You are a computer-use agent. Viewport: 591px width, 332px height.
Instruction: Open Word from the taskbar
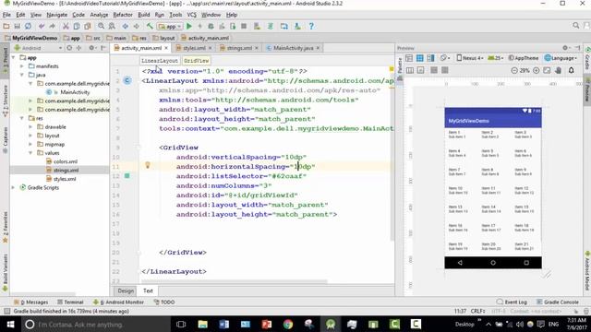tap(223, 324)
